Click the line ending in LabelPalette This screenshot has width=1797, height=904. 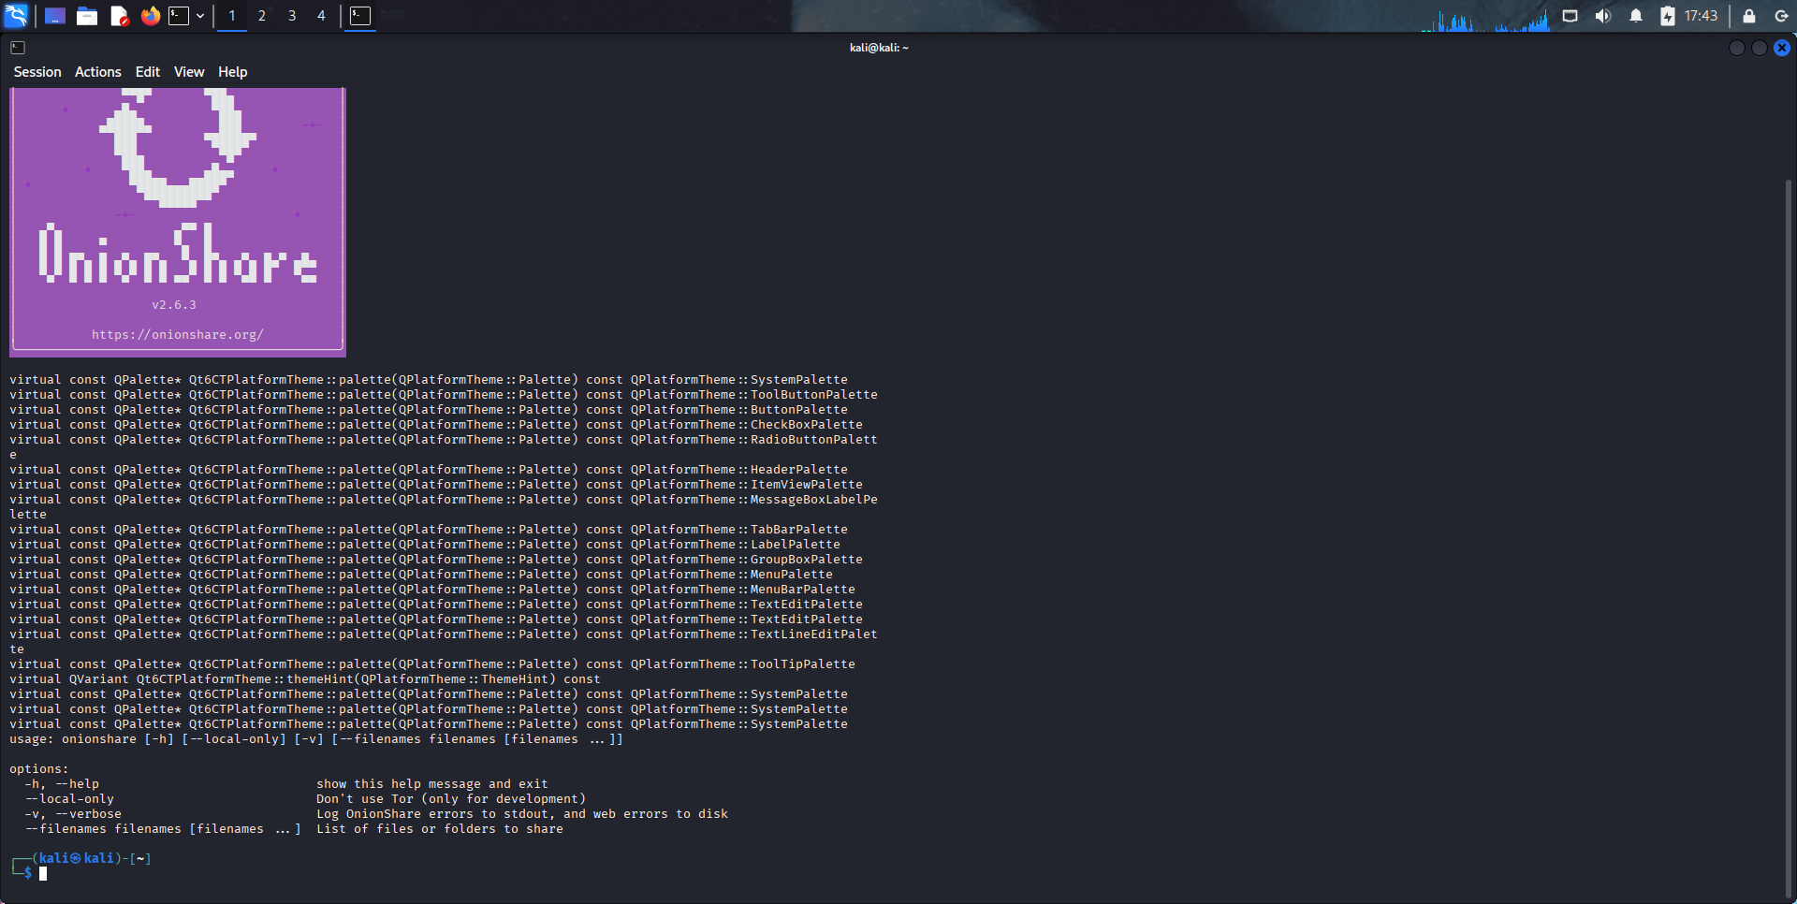click(x=425, y=545)
